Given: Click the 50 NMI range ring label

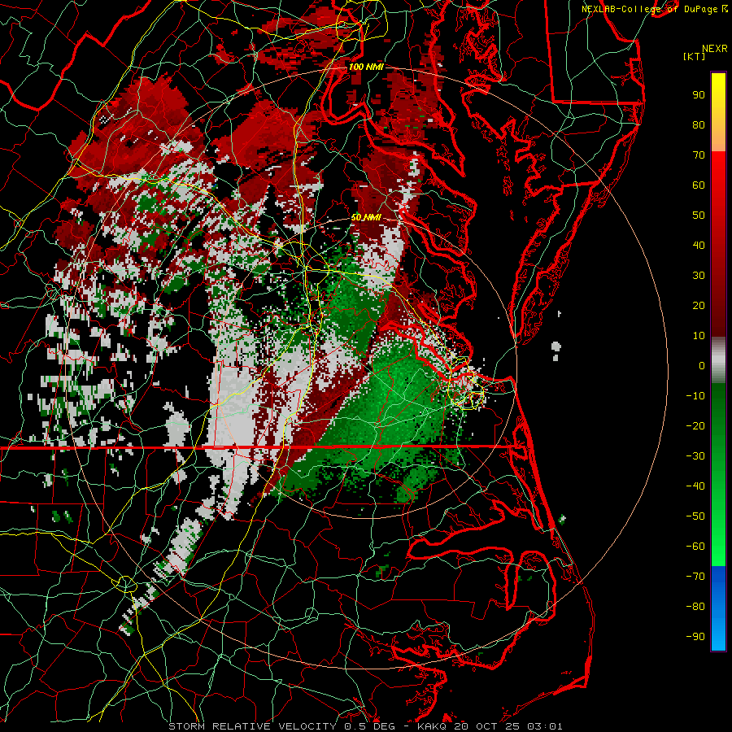Looking at the screenshot, I should [x=366, y=217].
